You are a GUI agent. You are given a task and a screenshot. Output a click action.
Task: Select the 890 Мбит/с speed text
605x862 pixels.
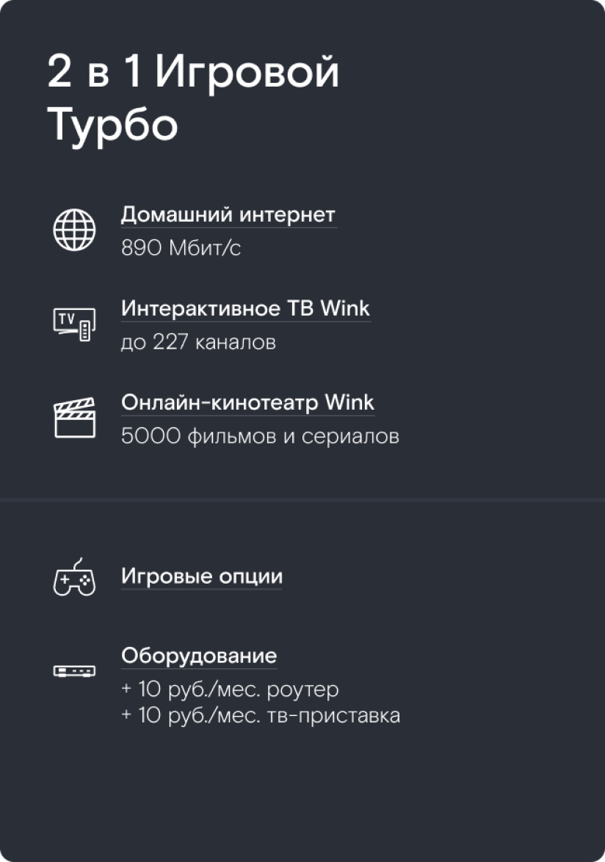coord(181,249)
